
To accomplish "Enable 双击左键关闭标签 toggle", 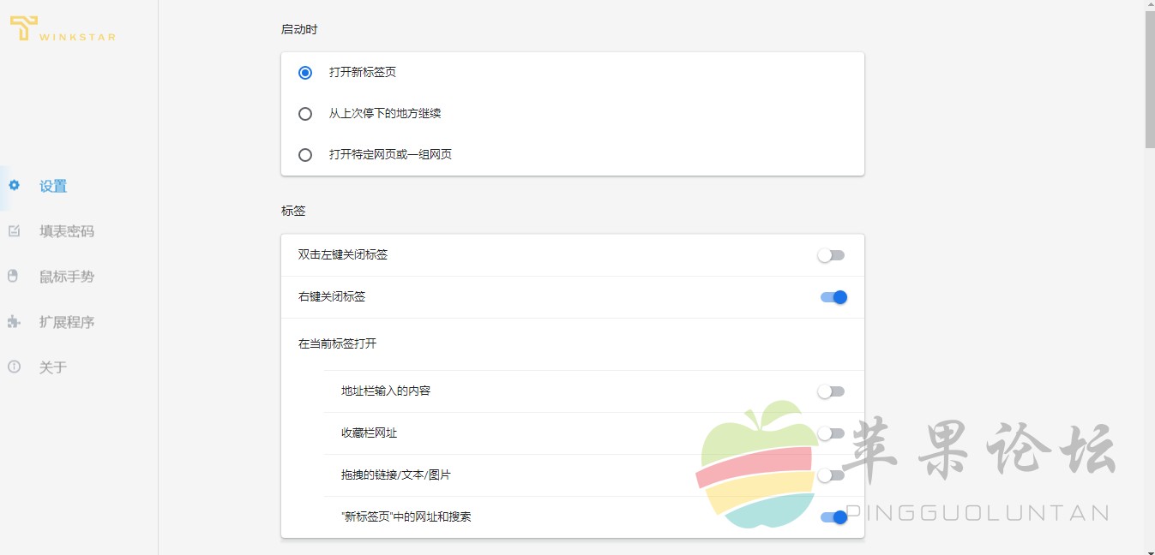I will [831, 255].
